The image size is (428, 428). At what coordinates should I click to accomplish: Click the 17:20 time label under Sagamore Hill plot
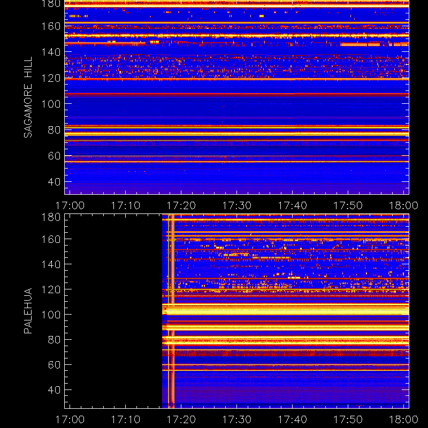[x=181, y=205]
